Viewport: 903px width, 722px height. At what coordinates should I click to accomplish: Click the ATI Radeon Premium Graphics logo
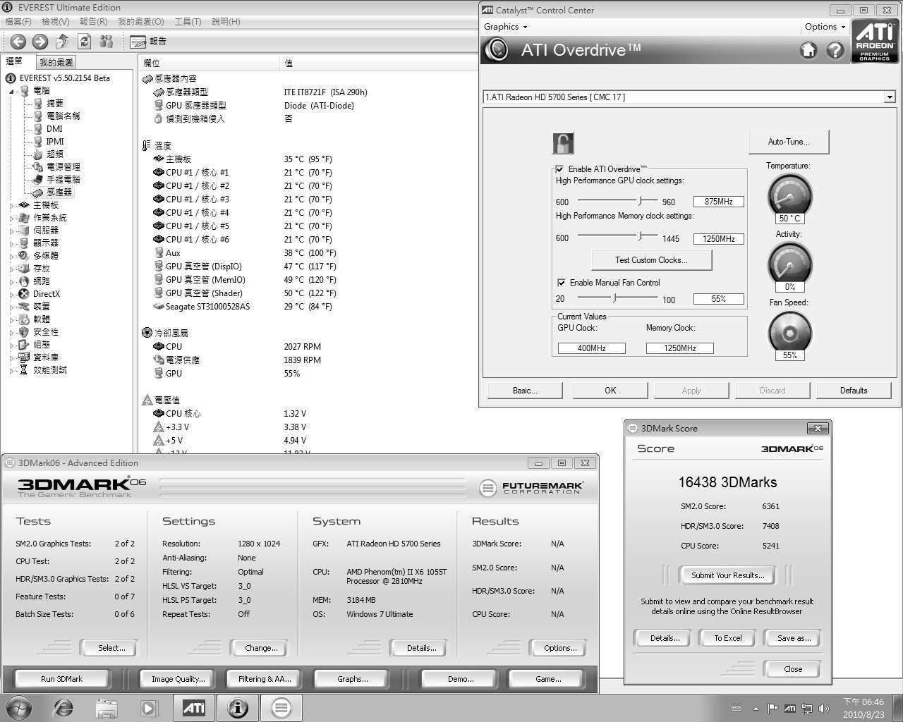click(x=874, y=41)
